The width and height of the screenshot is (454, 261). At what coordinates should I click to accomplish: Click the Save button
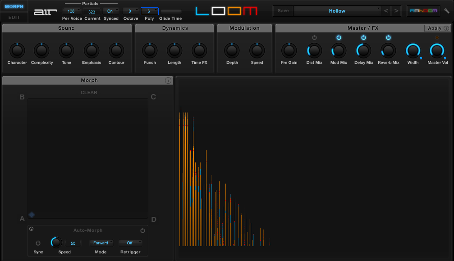point(283,11)
